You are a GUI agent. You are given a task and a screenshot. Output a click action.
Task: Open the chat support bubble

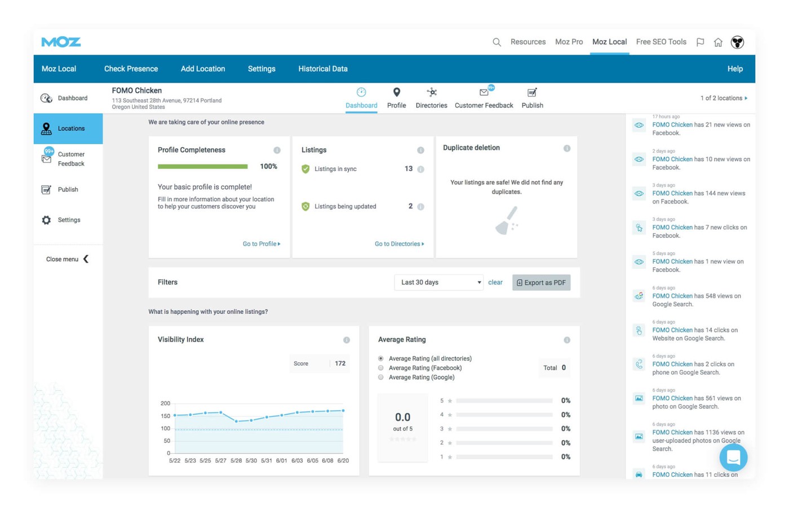click(733, 458)
